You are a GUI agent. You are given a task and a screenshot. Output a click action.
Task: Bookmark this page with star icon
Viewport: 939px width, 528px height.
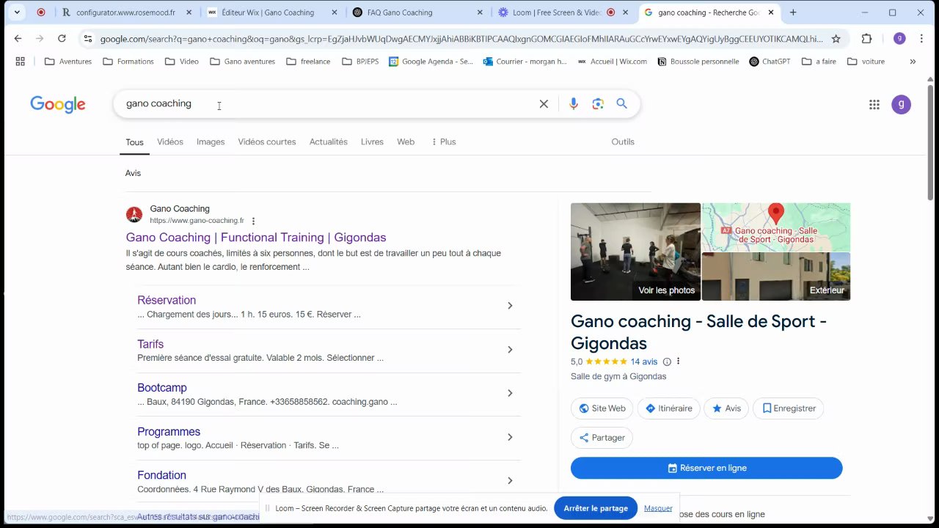836,39
